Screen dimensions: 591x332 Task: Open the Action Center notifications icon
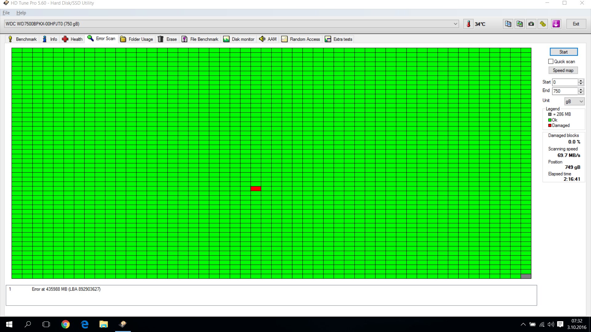pyautogui.click(x=560, y=324)
